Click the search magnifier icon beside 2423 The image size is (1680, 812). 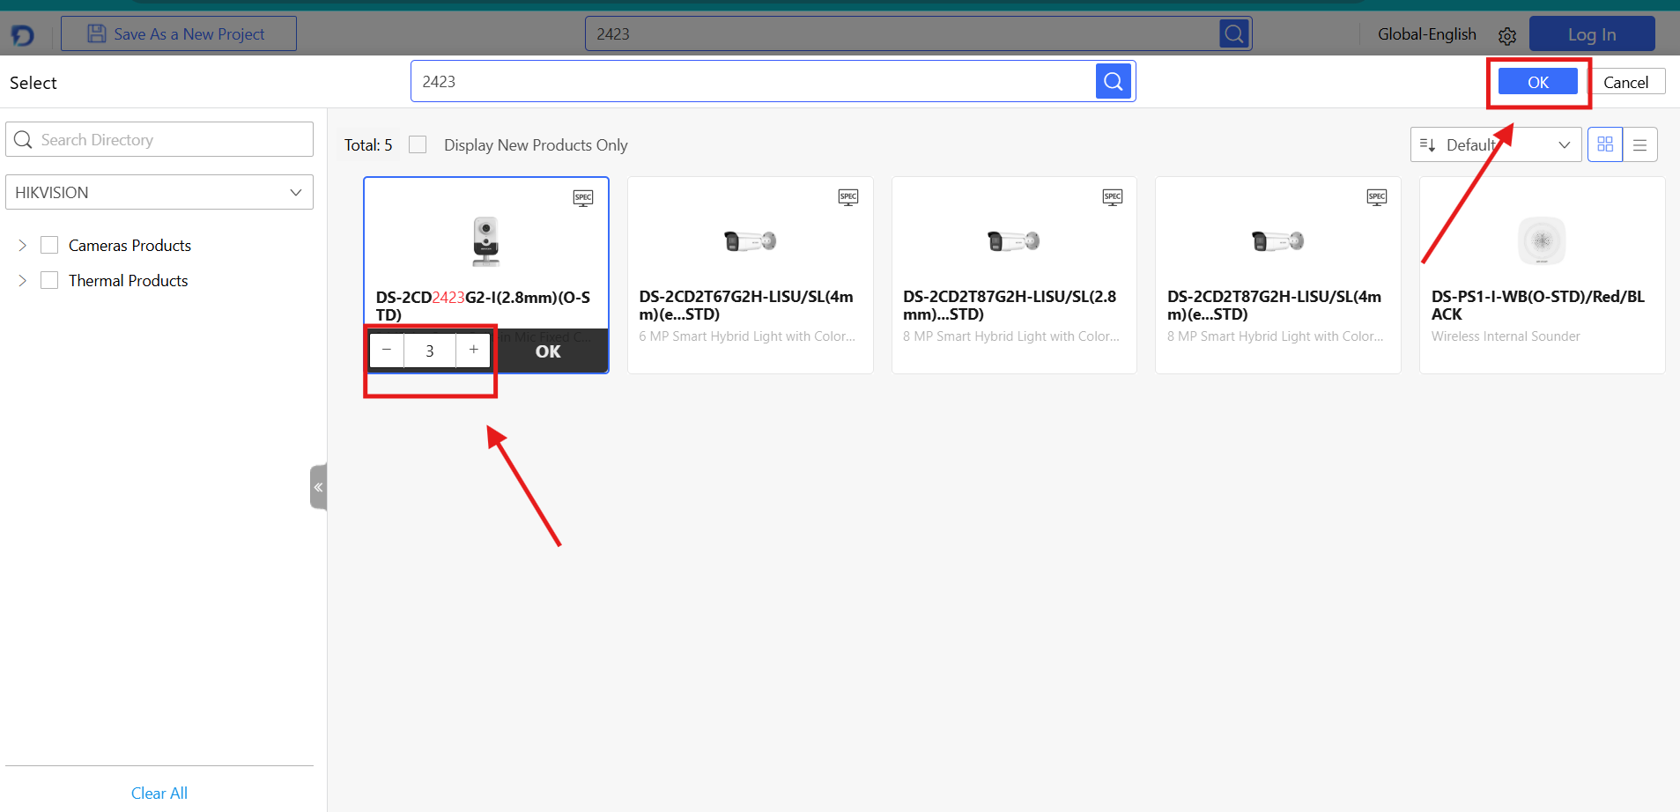pyautogui.click(x=1113, y=82)
